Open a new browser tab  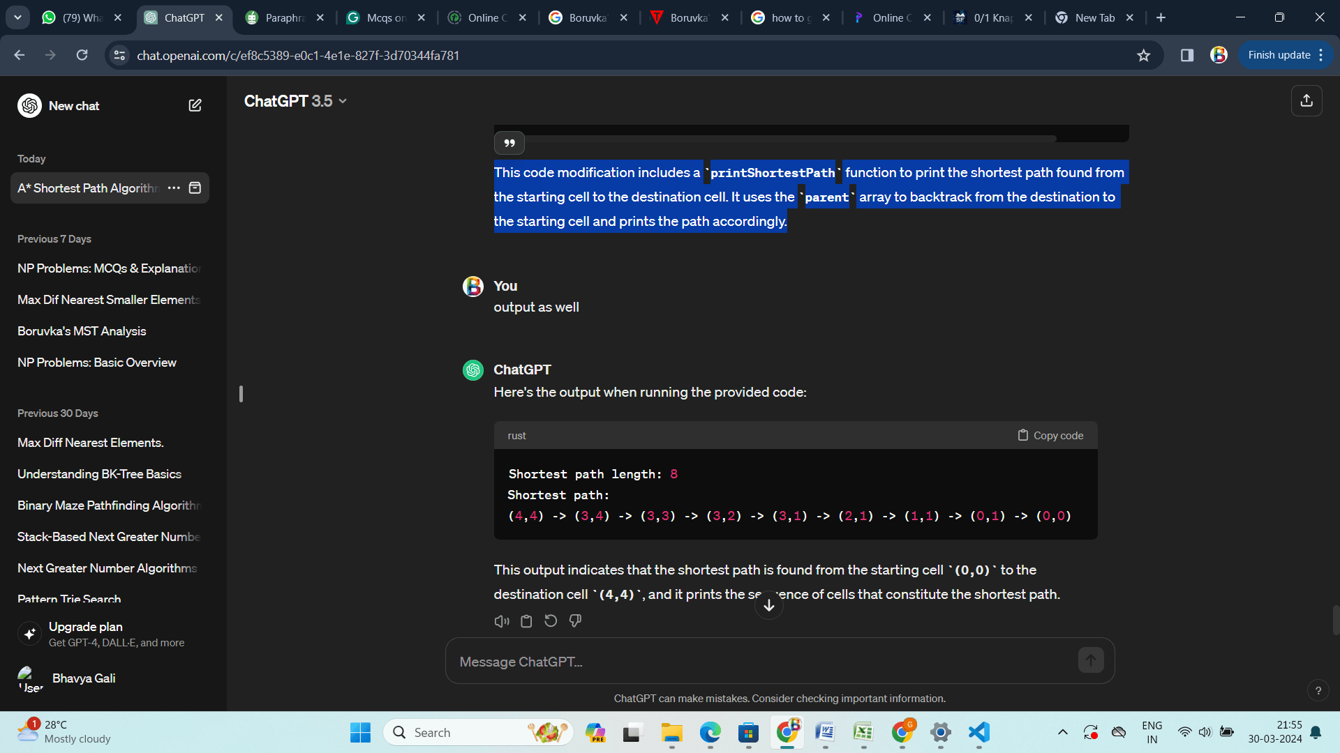[1161, 17]
